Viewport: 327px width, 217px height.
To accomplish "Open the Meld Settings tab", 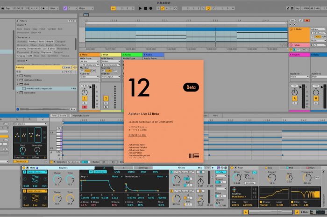I will (x=143, y=168).
